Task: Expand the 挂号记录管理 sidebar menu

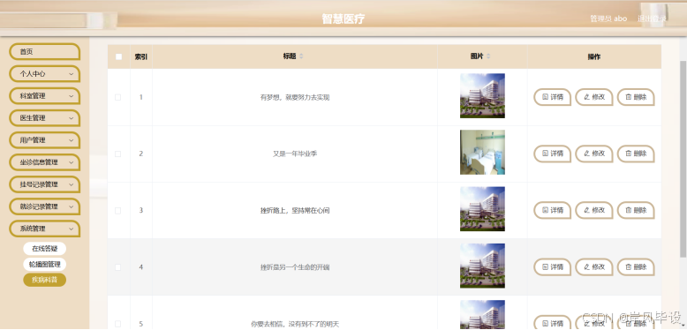Action: click(x=45, y=184)
